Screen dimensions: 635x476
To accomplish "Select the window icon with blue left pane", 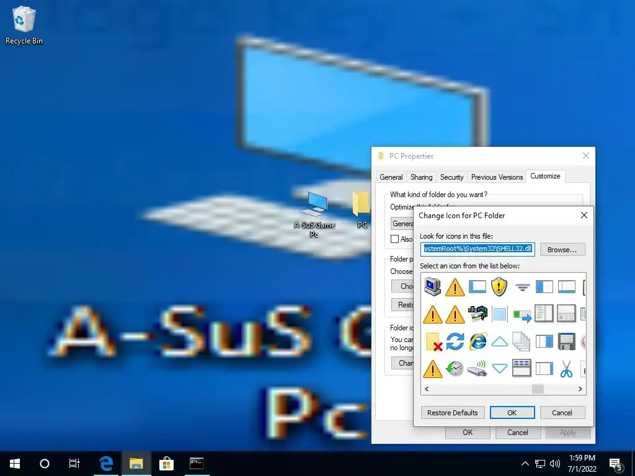I will pos(544,286).
